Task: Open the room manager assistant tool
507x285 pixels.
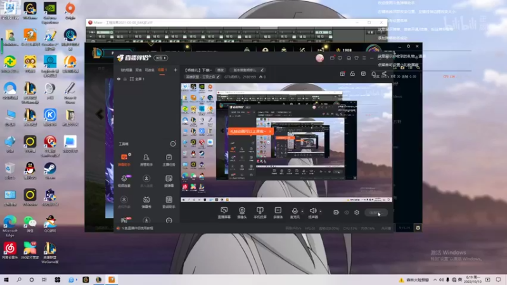Action: pyautogui.click(x=146, y=160)
